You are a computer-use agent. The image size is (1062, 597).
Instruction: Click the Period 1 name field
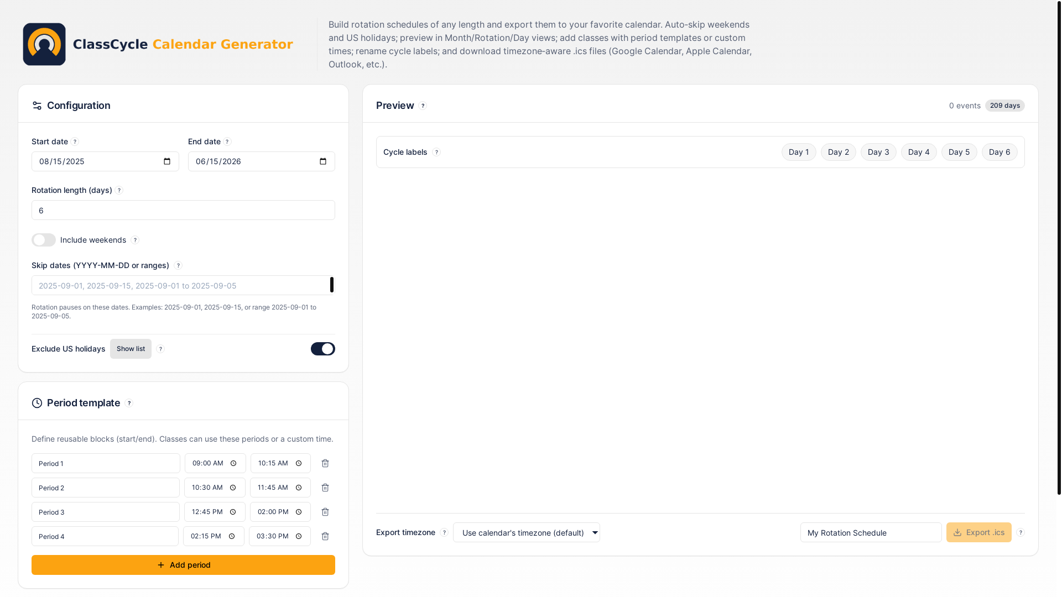(106, 463)
